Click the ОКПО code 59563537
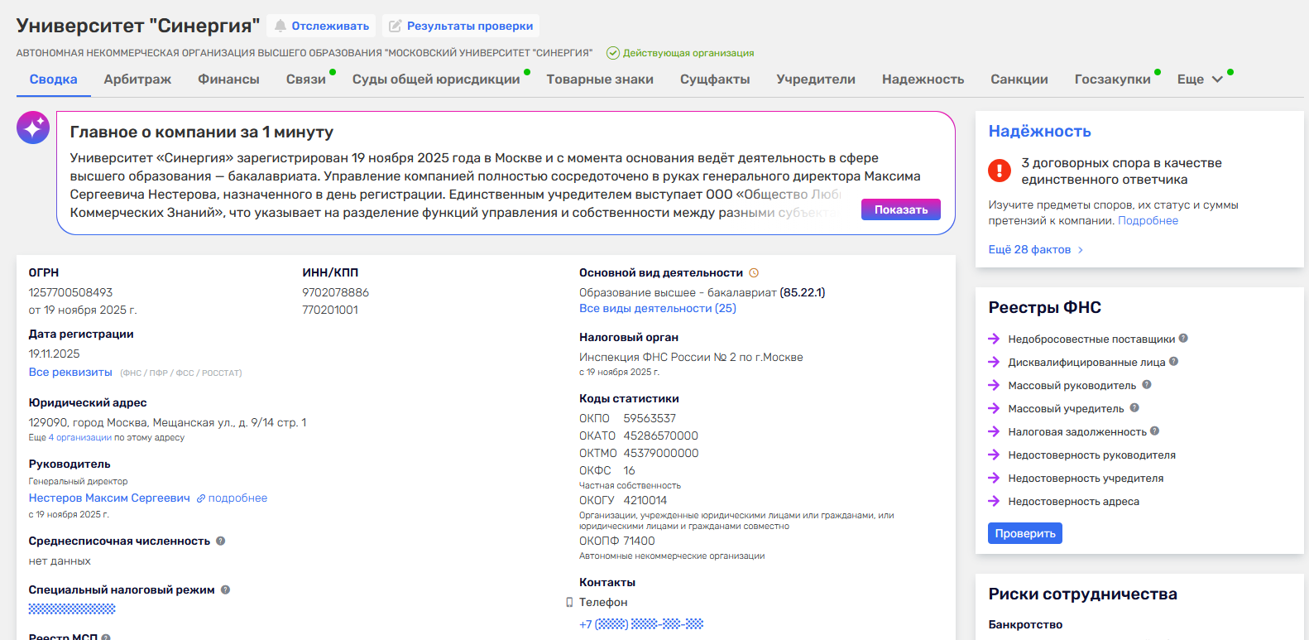The height and width of the screenshot is (640, 1309). 650,419
